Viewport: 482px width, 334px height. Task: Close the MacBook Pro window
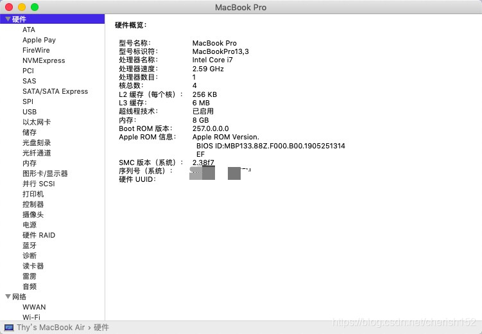tap(9, 7)
